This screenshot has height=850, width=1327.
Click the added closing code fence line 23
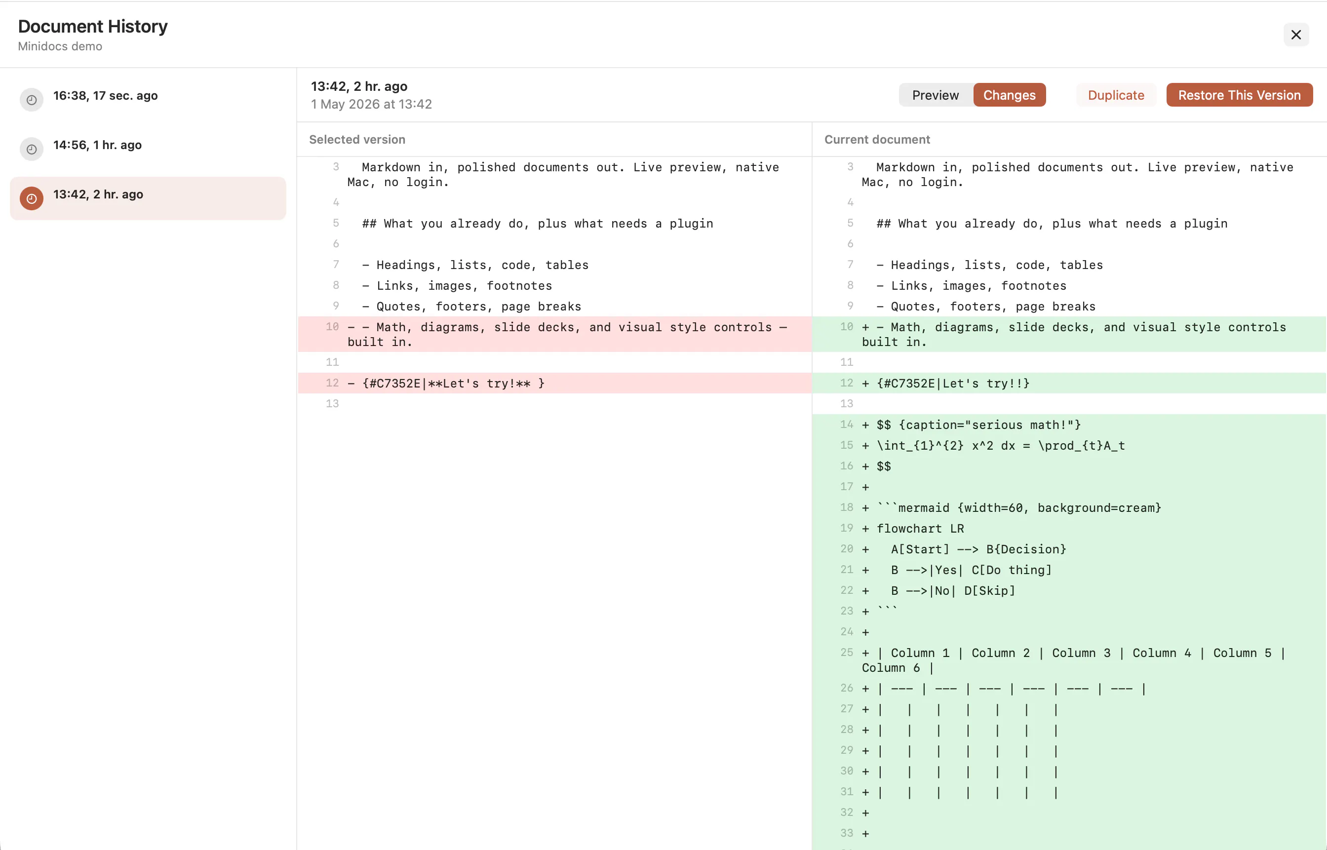pyautogui.click(x=1069, y=611)
